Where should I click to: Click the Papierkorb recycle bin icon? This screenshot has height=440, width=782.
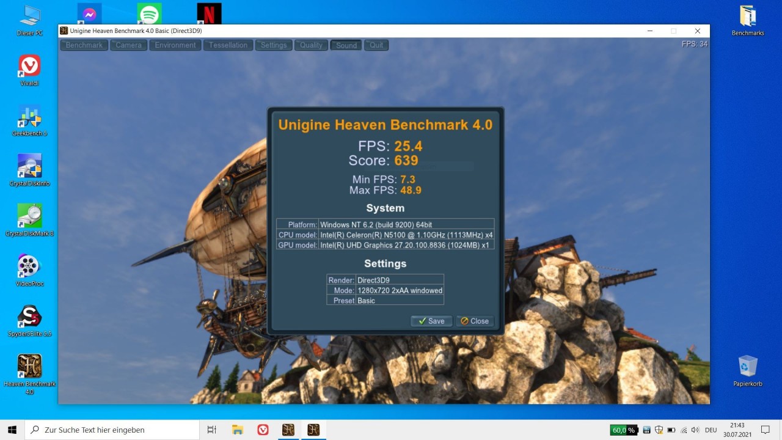pos(748,371)
